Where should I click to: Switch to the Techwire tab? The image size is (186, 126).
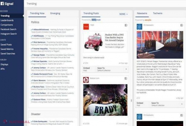[157, 13]
